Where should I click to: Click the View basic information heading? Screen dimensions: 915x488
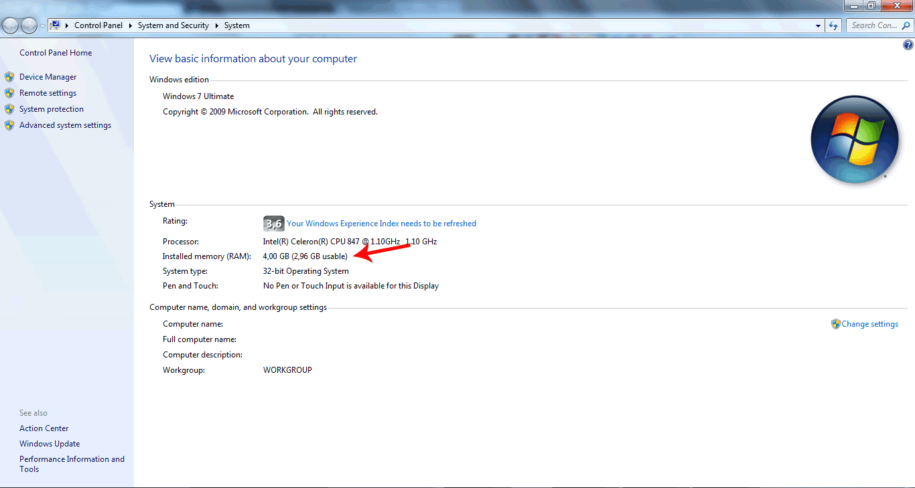(253, 59)
